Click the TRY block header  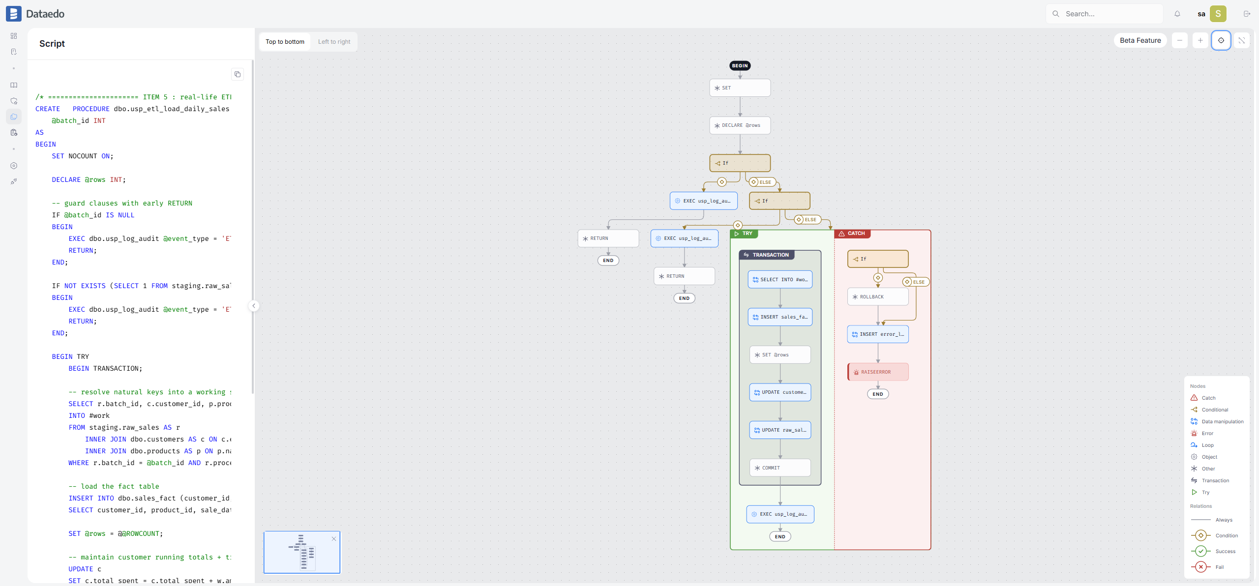click(744, 234)
